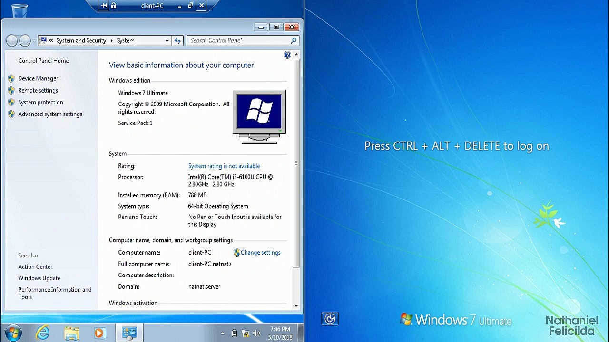Open Action Center

[x=35, y=267]
